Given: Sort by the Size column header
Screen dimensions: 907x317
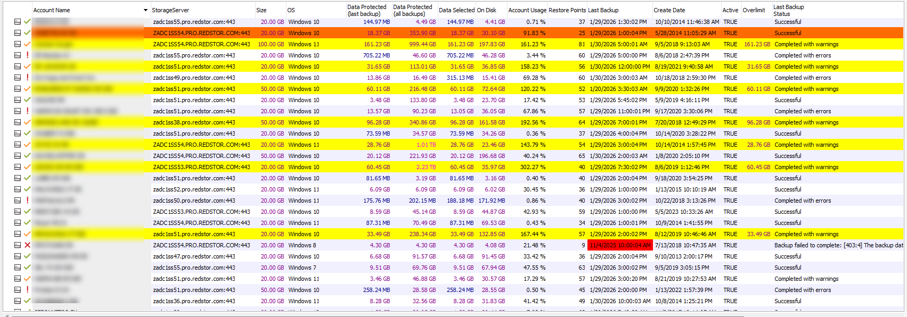Looking at the screenshot, I should 262,10.
